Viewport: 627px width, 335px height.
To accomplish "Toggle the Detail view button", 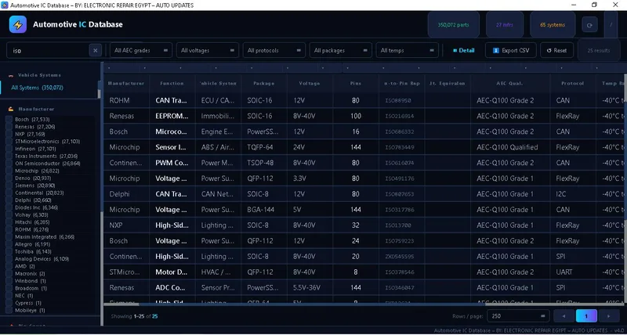I will [x=464, y=51].
